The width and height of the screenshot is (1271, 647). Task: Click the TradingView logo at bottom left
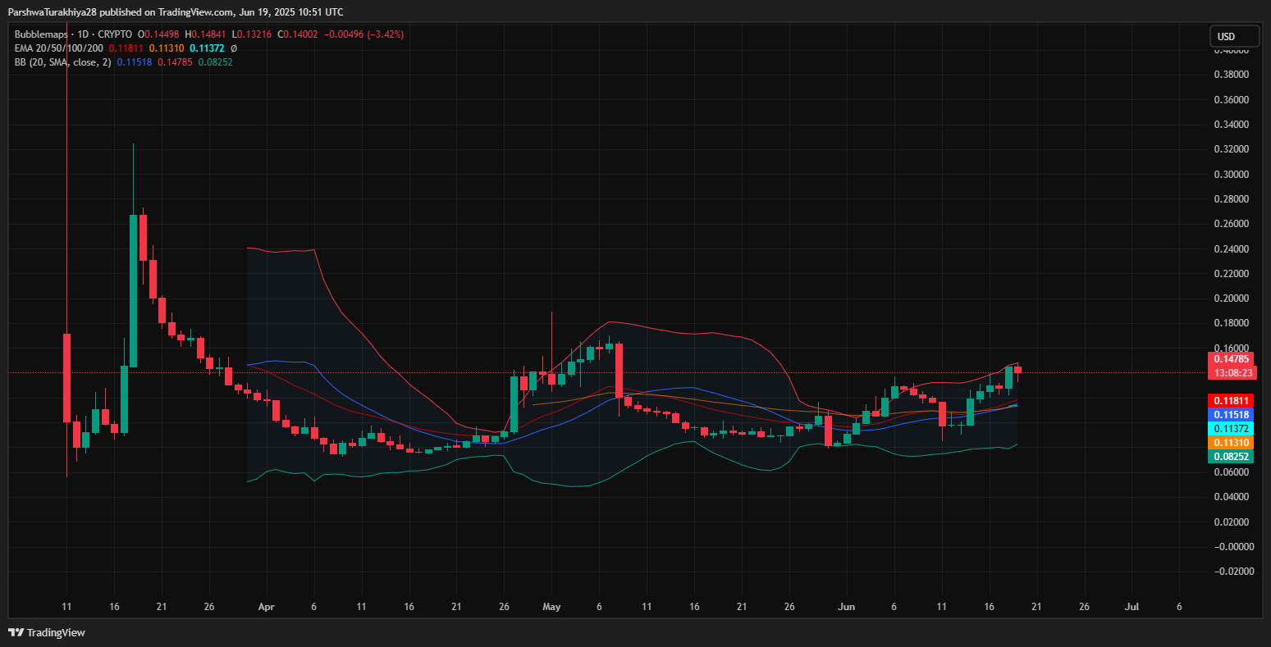(x=15, y=633)
